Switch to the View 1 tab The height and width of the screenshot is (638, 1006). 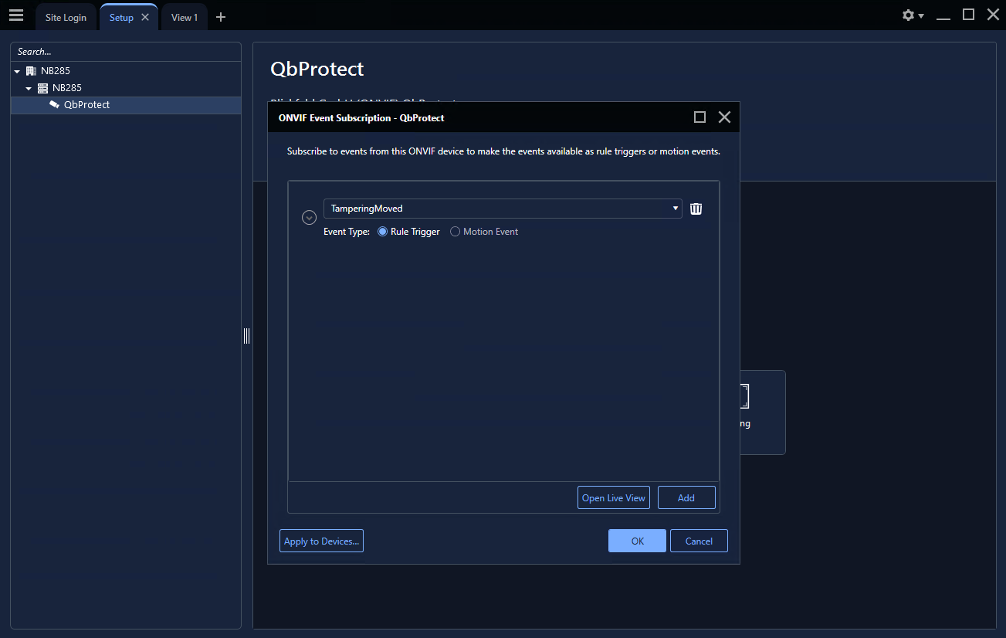click(184, 18)
